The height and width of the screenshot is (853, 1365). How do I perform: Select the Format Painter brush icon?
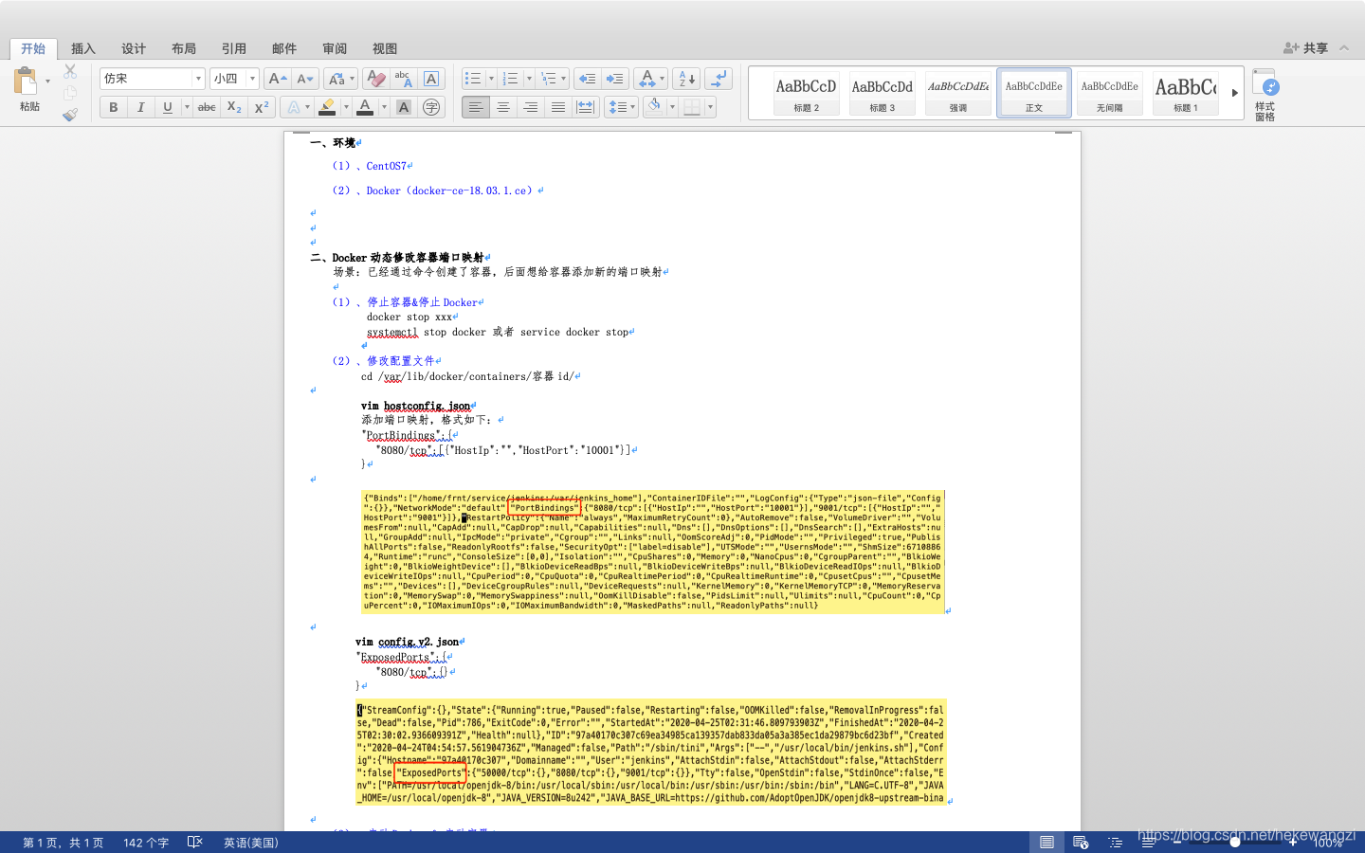pos(70,115)
